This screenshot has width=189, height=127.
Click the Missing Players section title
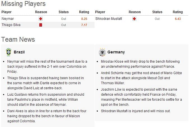[x=23, y=4]
